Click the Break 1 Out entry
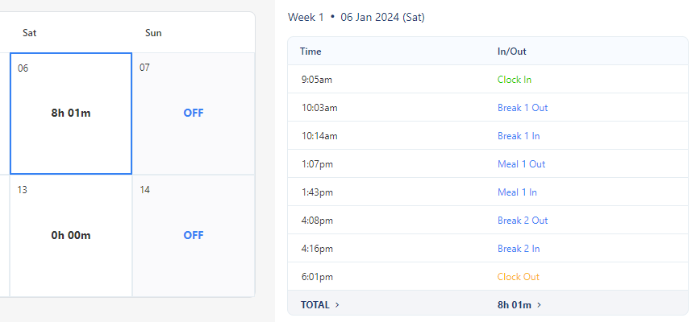 click(x=523, y=108)
